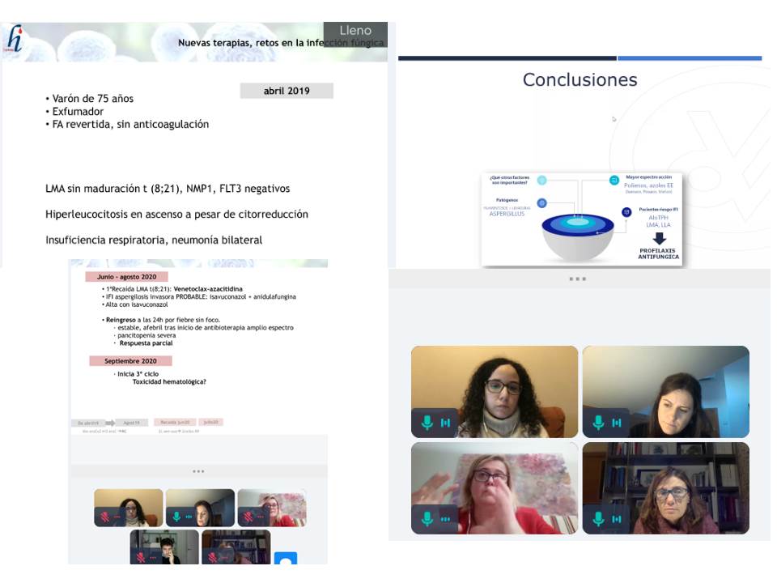
Task: Click the audio level icon on the top-right large video tile
Action: pyautogui.click(x=617, y=423)
